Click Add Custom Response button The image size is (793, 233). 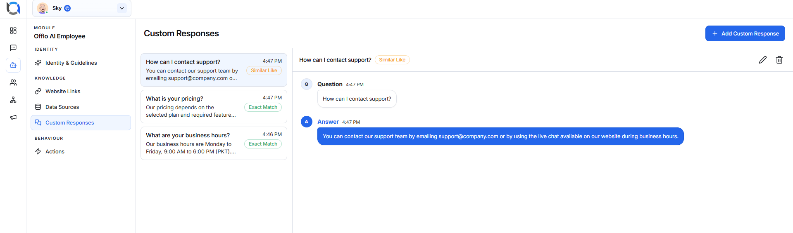click(x=745, y=33)
